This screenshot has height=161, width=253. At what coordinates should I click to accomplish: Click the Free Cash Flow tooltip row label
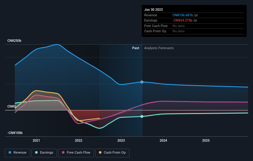(156, 26)
